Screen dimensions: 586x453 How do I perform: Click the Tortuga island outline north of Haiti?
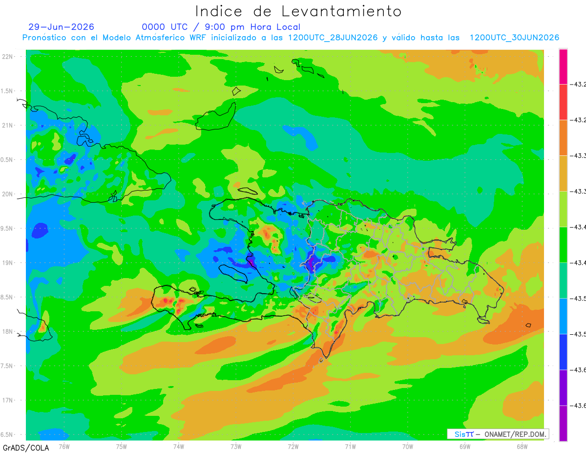click(x=248, y=191)
